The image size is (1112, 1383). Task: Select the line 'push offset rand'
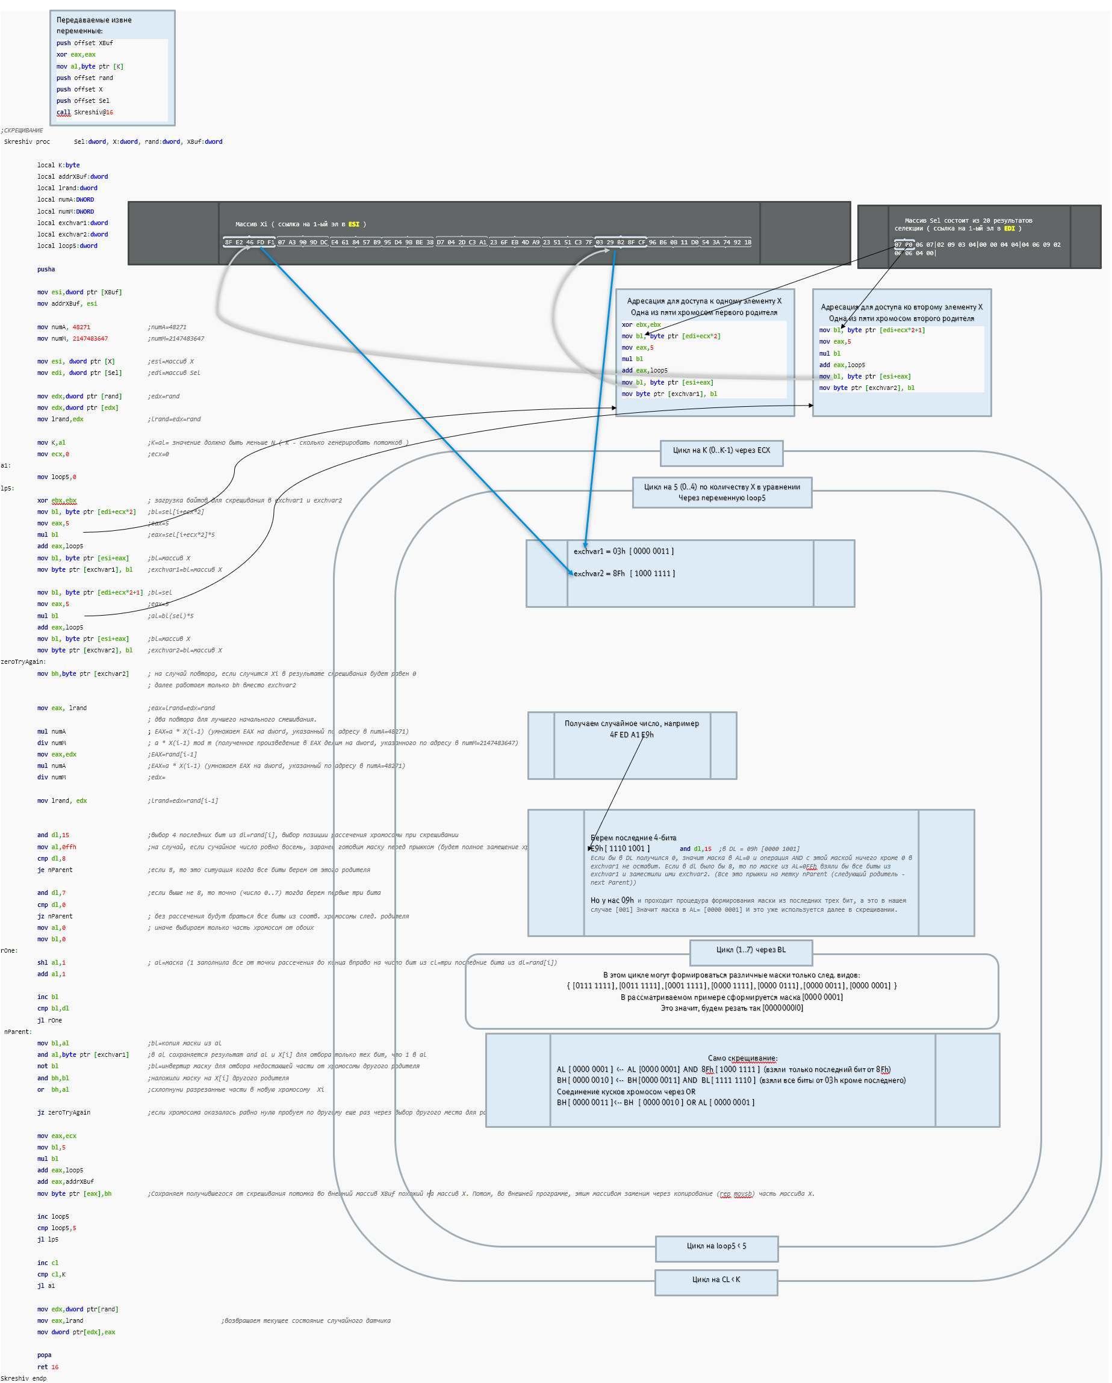click(85, 78)
